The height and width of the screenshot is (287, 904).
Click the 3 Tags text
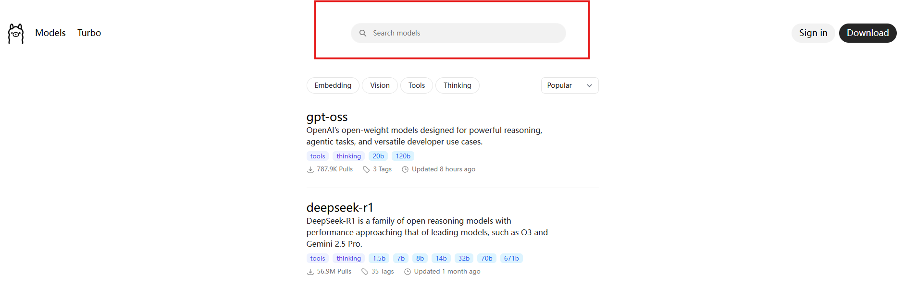coord(383,169)
